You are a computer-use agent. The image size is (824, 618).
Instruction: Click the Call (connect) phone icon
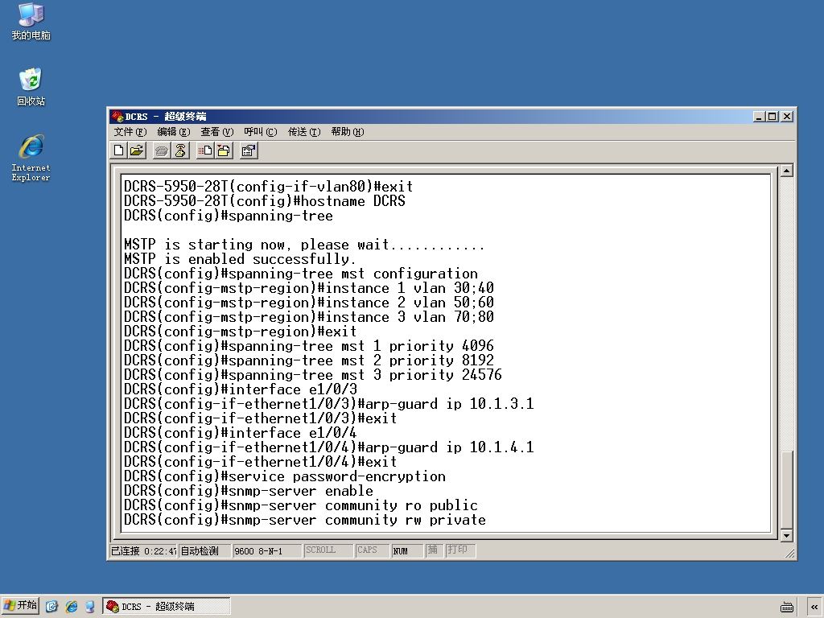coord(162,150)
